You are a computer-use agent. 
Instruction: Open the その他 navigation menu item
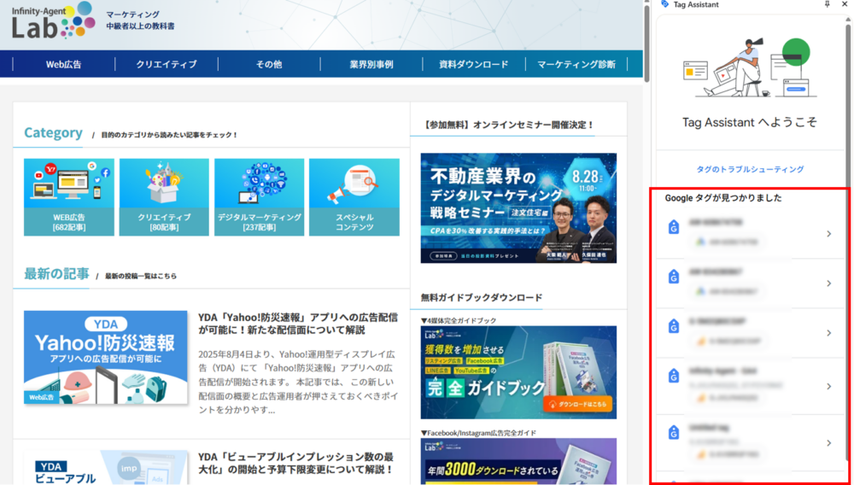click(269, 64)
